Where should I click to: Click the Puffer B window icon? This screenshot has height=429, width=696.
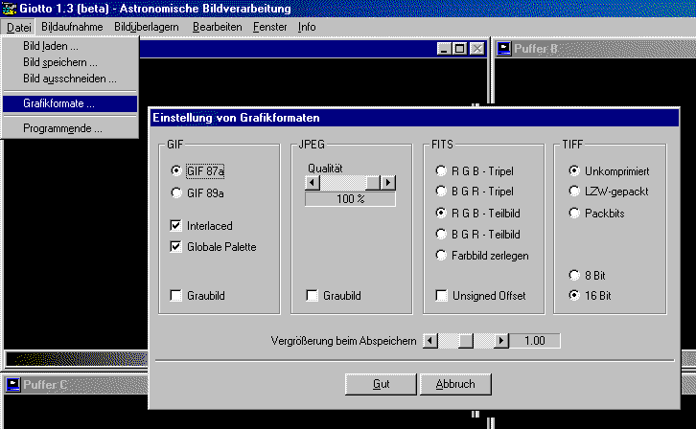[x=505, y=48]
